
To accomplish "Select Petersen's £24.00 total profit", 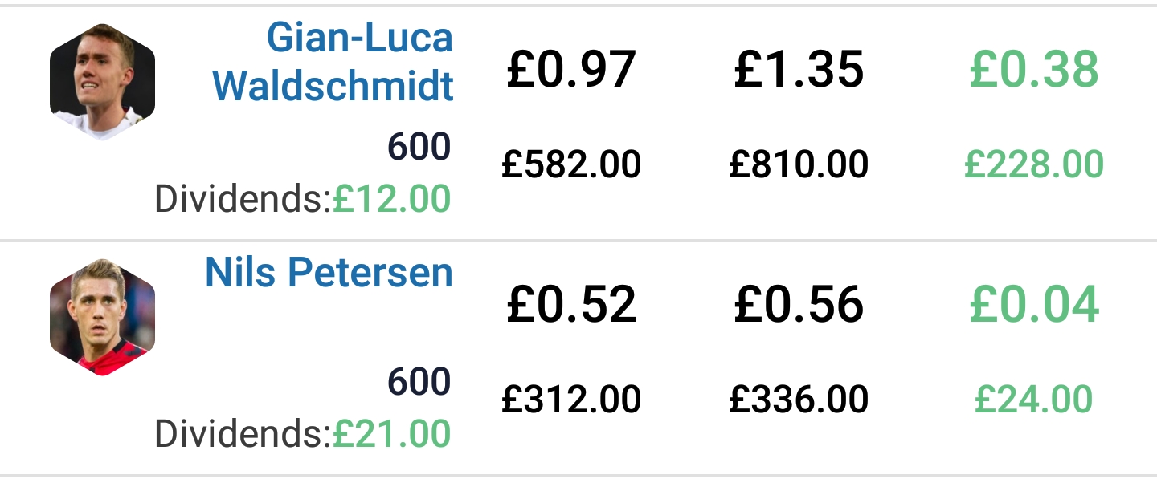I will point(1033,399).
